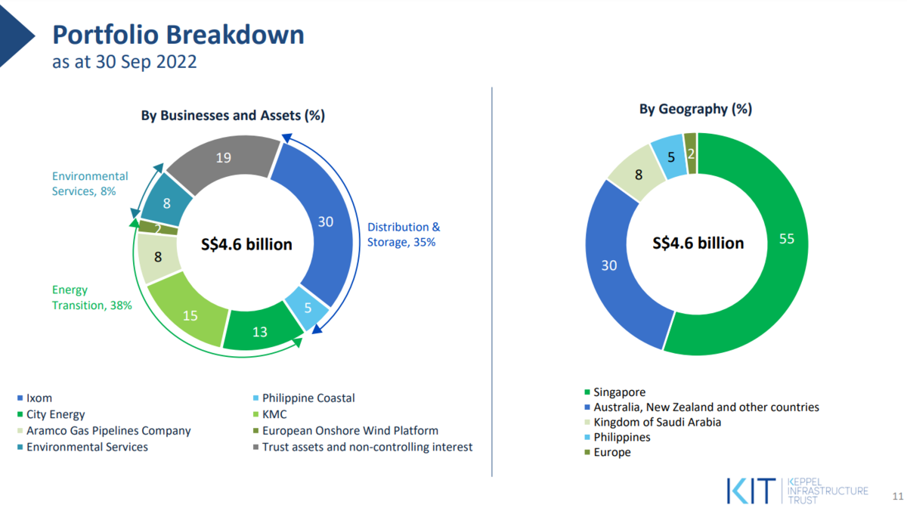Screen dimensions: 907x505
Task: Select the Saudi Arabia 8 segment in geography donut
Action: pos(639,175)
